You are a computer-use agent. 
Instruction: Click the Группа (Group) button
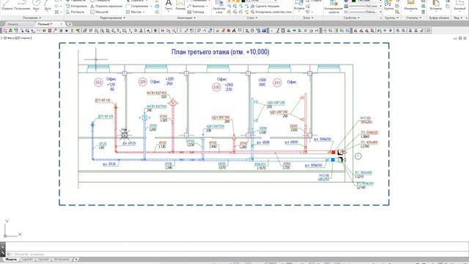tap(388, 5)
